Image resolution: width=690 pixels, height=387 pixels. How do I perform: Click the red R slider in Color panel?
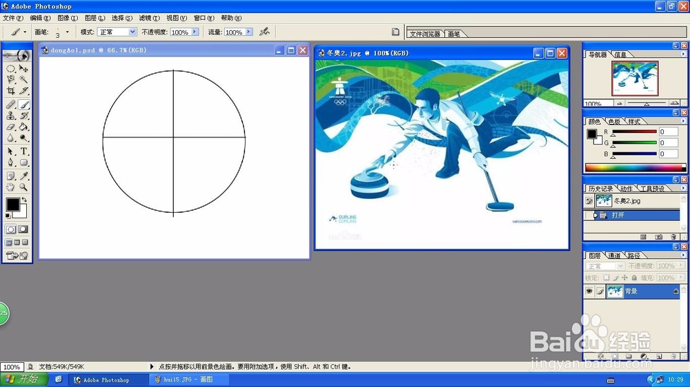tap(634, 132)
